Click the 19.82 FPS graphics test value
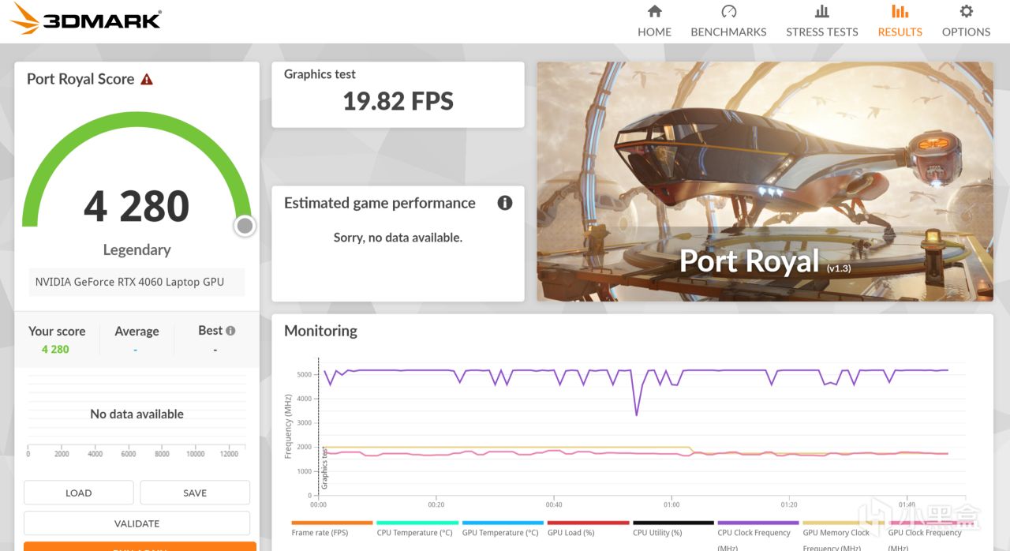The height and width of the screenshot is (551, 1010). click(398, 101)
